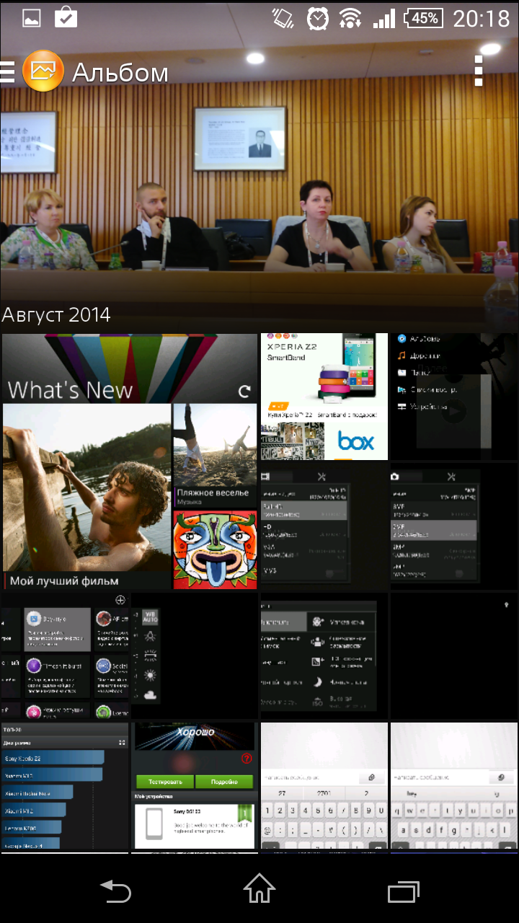519x923 pixels.
Task: Tap the picture notification icon in status bar
Action: pyautogui.click(x=32, y=18)
